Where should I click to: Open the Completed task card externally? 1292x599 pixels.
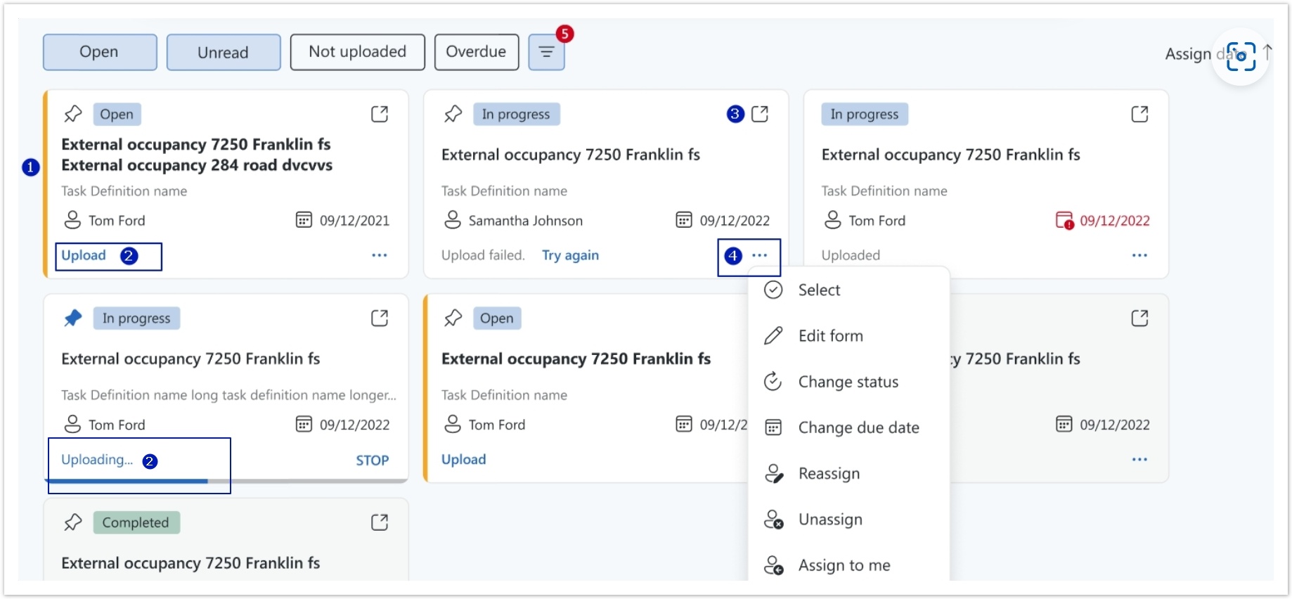(x=380, y=522)
